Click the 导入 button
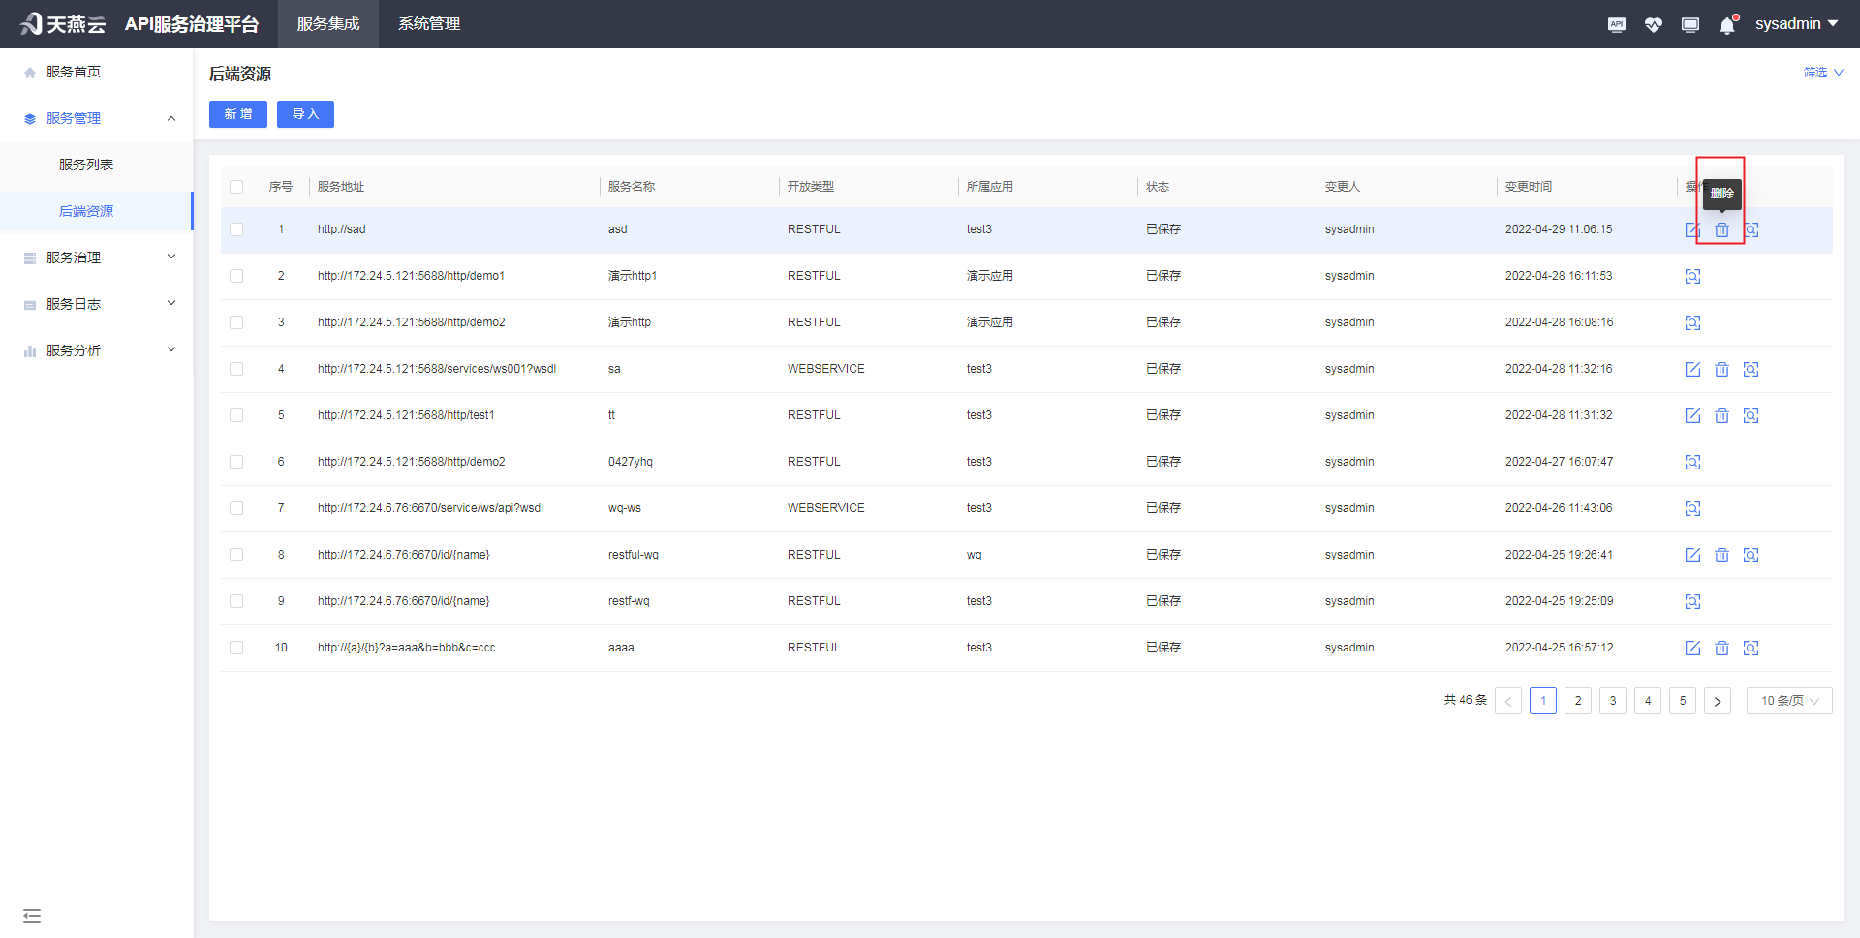This screenshot has height=938, width=1860. pos(305,114)
